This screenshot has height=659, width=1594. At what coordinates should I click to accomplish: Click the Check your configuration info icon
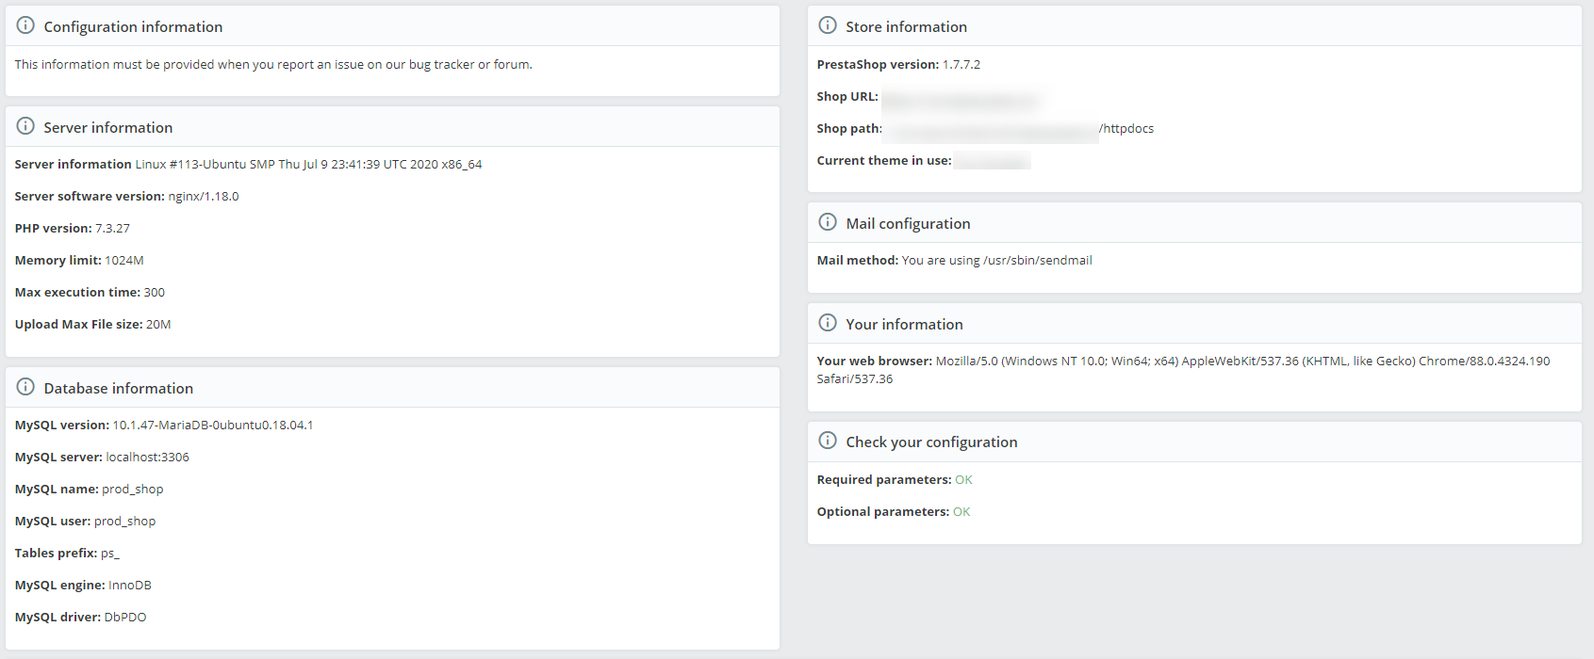[x=828, y=441]
